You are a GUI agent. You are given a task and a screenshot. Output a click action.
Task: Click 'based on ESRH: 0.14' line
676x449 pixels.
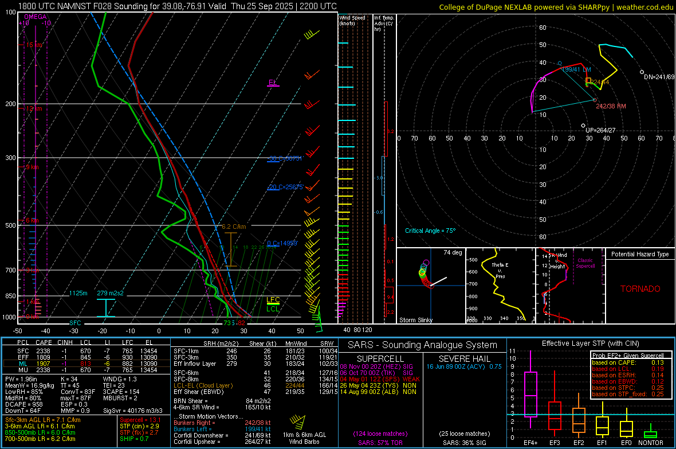pos(628,375)
